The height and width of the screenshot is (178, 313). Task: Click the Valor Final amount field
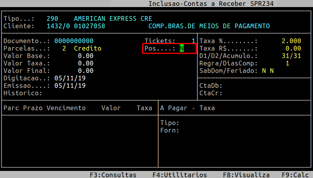coord(85,71)
